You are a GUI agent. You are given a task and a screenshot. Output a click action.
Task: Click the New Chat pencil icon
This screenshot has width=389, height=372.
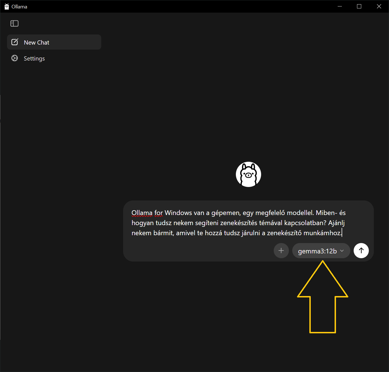point(15,42)
